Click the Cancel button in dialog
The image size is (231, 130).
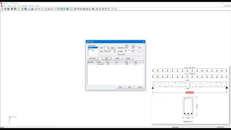pos(140,87)
